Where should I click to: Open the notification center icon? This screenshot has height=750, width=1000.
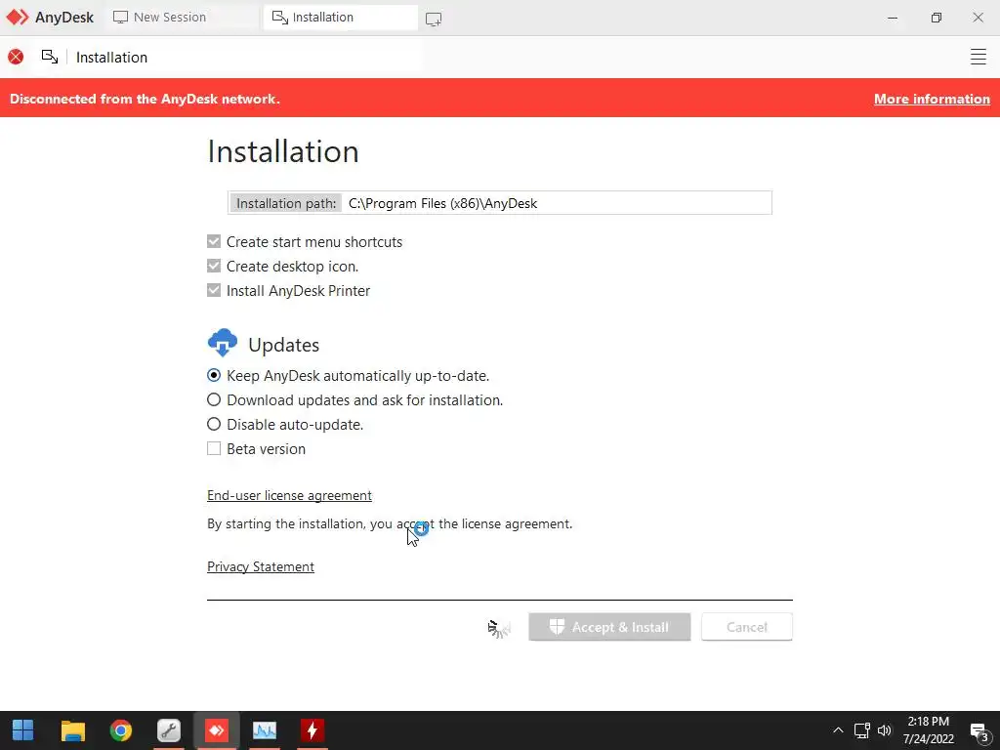tap(979, 731)
